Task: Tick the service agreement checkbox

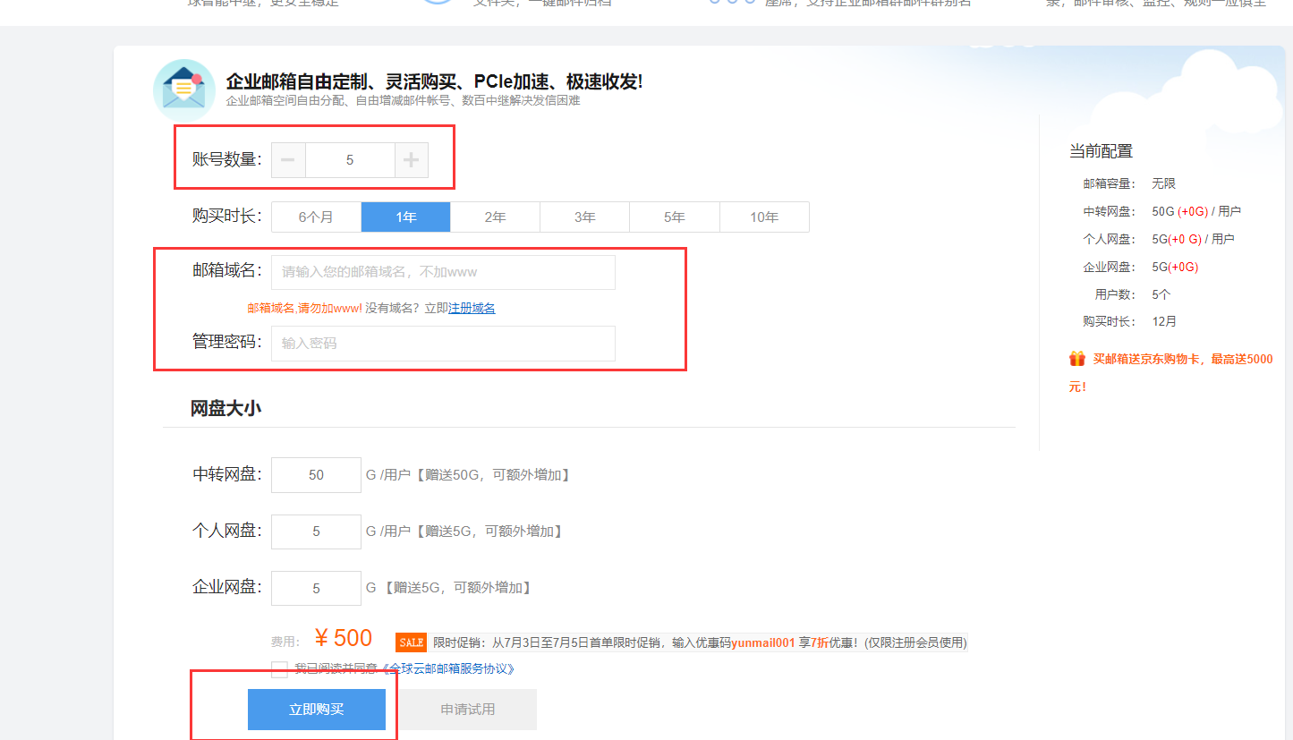Action: click(x=280, y=669)
